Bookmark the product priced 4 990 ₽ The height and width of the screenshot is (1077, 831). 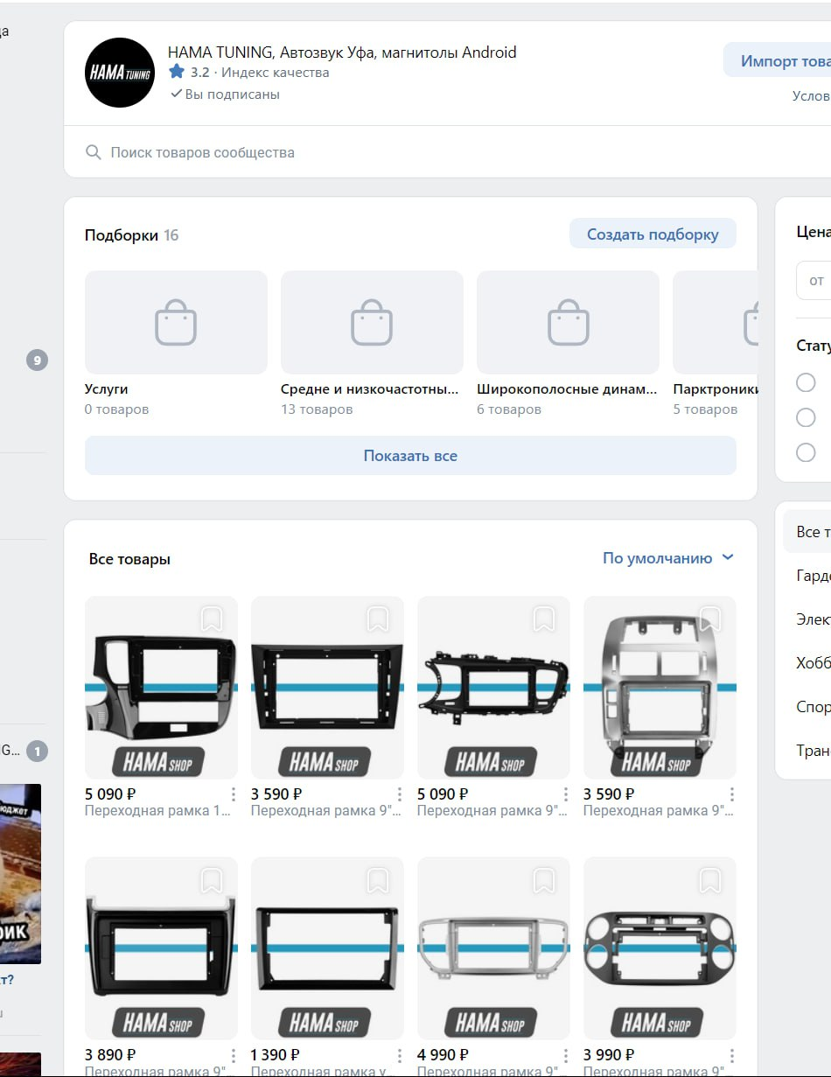[544, 881]
